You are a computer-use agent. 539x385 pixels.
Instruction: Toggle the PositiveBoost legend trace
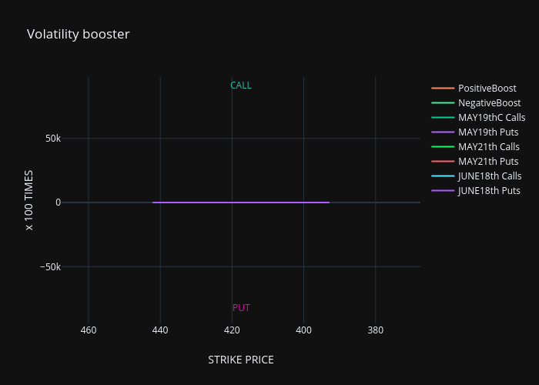point(486,89)
